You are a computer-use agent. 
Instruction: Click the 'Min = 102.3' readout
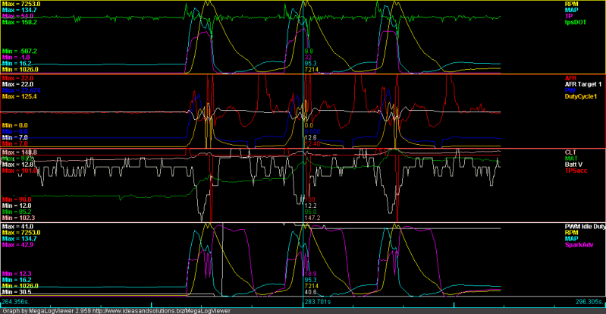click(18, 218)
